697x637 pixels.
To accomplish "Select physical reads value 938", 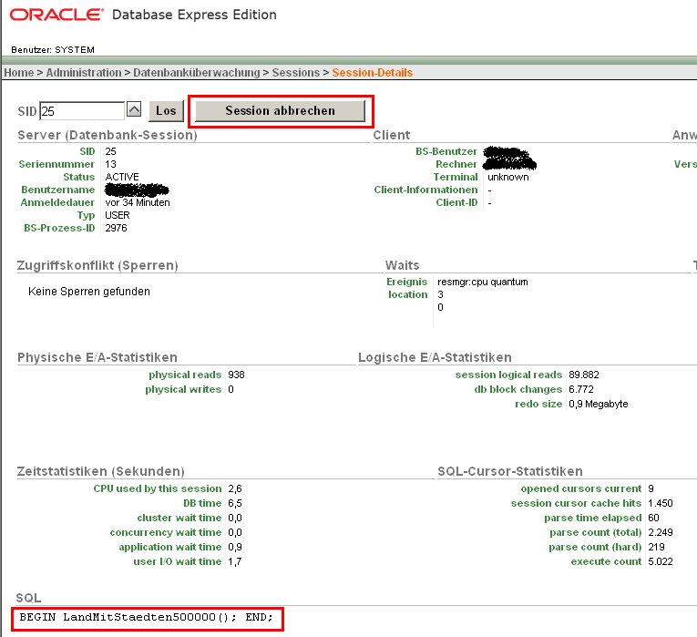I will [237, 375].
